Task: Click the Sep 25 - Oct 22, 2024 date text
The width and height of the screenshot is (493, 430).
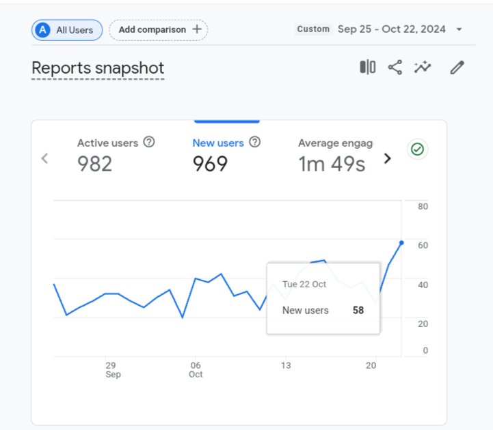Action: 391,29
